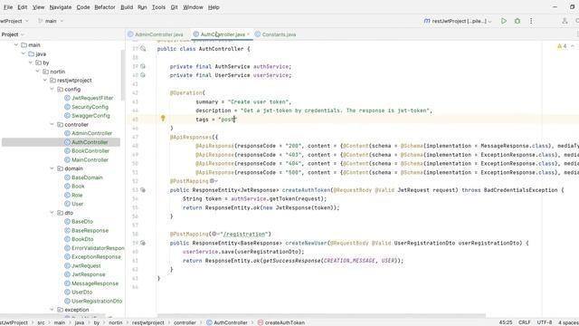Open SwaggerConfig class file
The width and height of the screenshot is (579, 326).
[x=90, y=116]
